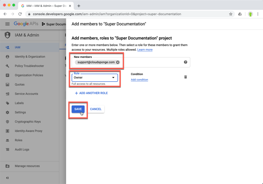Close the IAM & Admin browser tab
Image resolution: width=263 pixels, height=184 pixels.
pos(70,6)
